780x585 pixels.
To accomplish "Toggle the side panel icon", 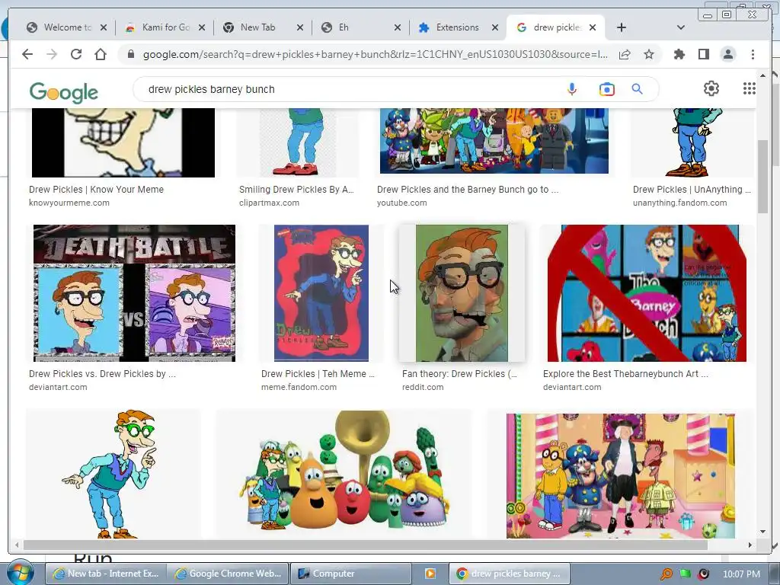I will point(703,54).
